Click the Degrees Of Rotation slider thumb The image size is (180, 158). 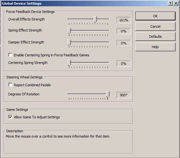[x=108, y=94]
